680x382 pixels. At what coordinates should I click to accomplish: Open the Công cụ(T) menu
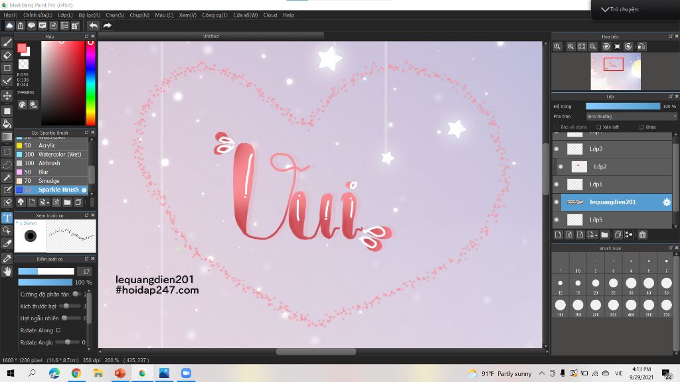click(x=214, y=15)
